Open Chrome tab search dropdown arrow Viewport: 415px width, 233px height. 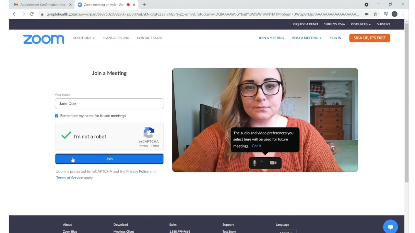[366, 5]
